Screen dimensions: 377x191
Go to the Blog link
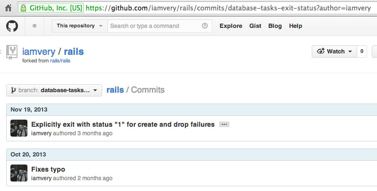[x=275, y=26]
